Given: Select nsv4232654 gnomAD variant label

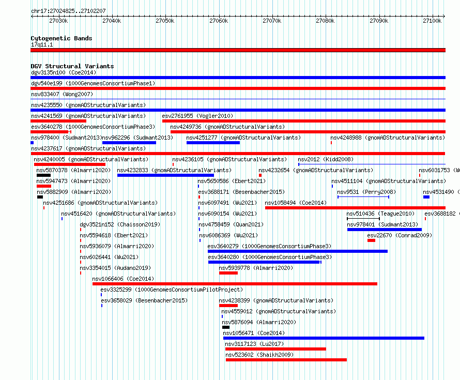Looking at the screenshot, I should pyautogui.click(x=316, y=170).
